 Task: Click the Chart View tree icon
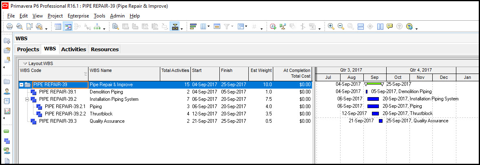[x=97, y=26]
